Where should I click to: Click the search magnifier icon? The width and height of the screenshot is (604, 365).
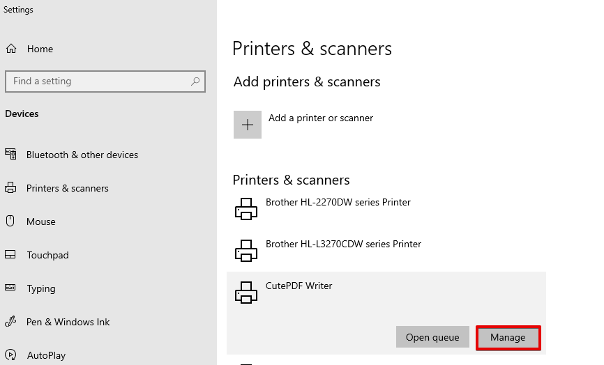195,81
